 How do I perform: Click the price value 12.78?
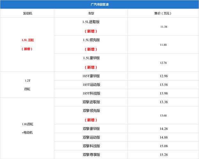(x=163, y=63)
